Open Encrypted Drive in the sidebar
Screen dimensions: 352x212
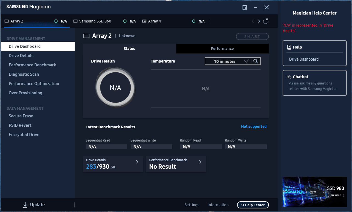38,135
